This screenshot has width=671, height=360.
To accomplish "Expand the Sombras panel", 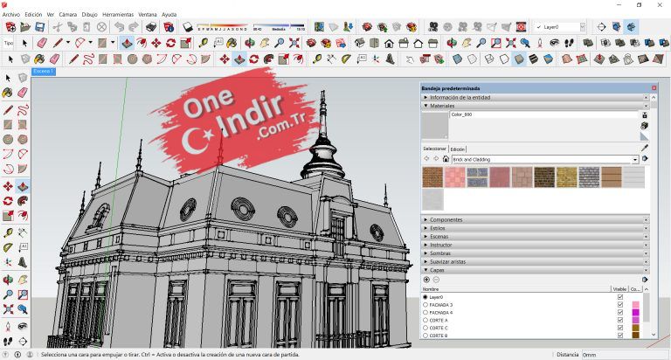I will 536,253.
